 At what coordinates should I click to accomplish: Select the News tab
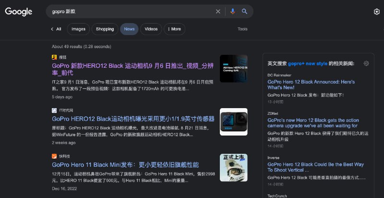129,29
